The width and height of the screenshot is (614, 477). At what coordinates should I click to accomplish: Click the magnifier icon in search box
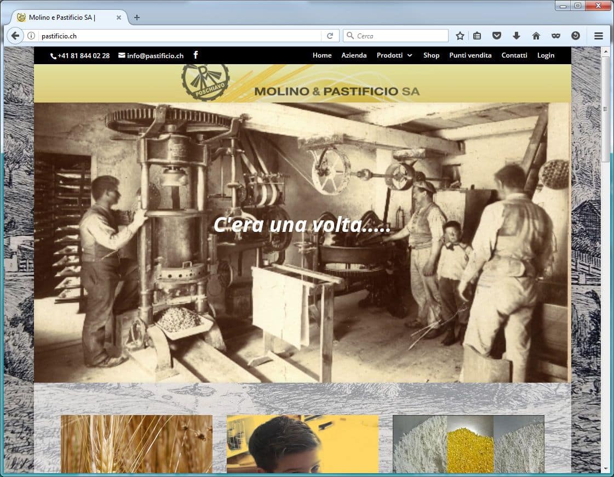(x=350, y=36)
